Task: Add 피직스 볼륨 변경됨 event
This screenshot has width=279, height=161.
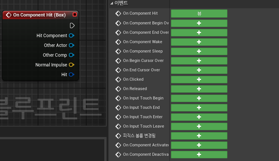Action: [x=199, y=136]
